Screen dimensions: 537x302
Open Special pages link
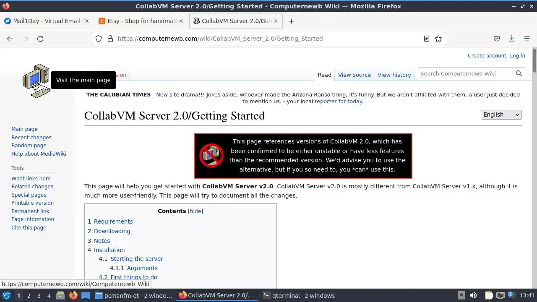[x=29, y=195]
